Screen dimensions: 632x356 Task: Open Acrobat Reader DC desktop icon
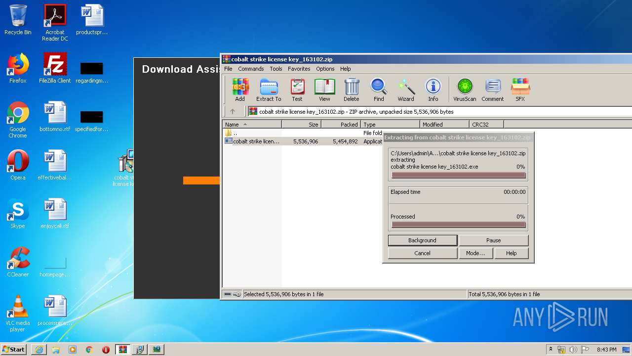coord(55,23)
